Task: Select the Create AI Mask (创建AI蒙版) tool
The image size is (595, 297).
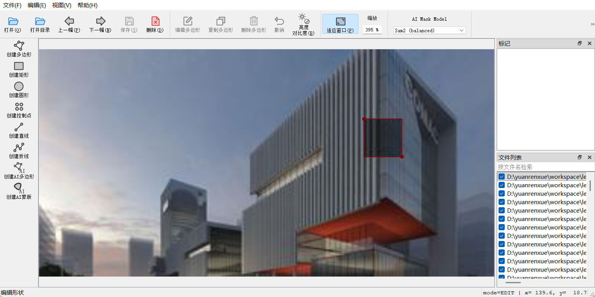Action: tap(19, 191)
